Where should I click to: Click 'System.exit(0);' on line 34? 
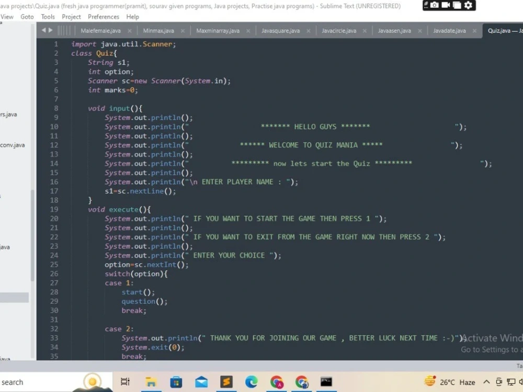tap(153, 348)
